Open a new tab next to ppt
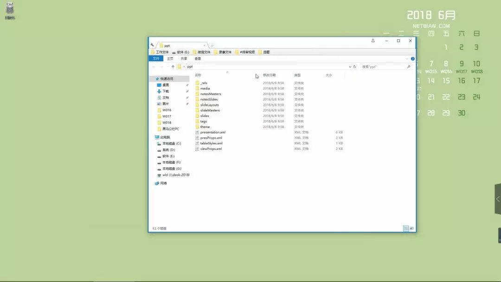 point(212,45)
